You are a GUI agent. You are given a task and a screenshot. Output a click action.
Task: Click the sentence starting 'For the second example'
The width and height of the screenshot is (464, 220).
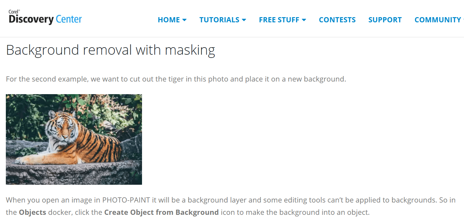[176, 79]
